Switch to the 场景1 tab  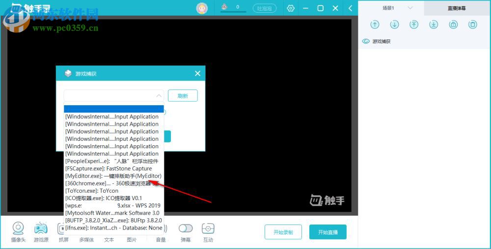pyautogui.click(x=388, y=8)
